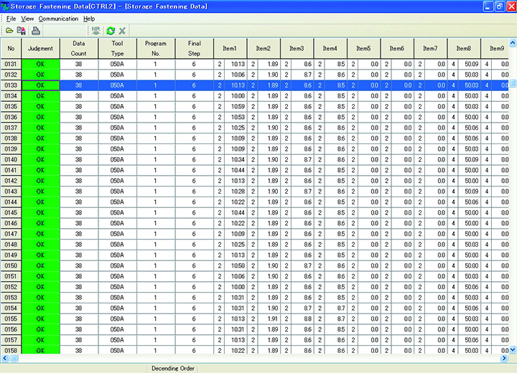Click the NR download toolbar icon
Viewport: 517px width, 373px height.
96,30
